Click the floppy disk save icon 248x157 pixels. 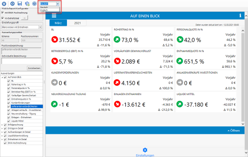tap(20, 4)
